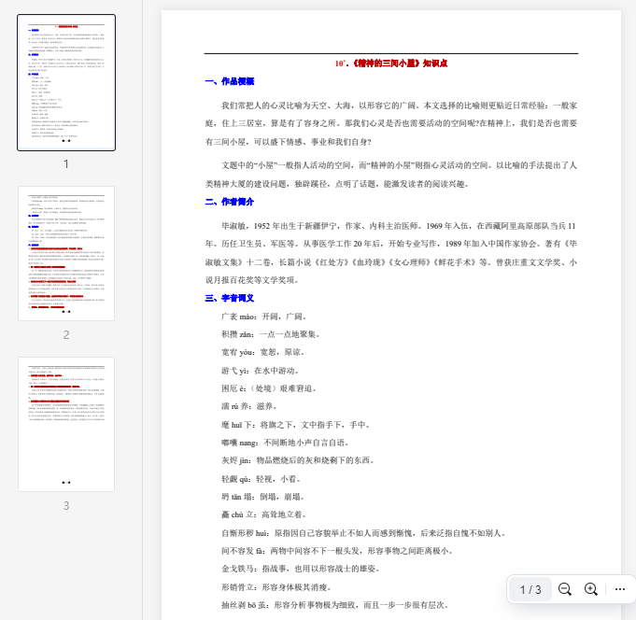Click the zoom out magnifier icon
The height and width of the screenshot is (620, 636).
[x=565, y=589]
